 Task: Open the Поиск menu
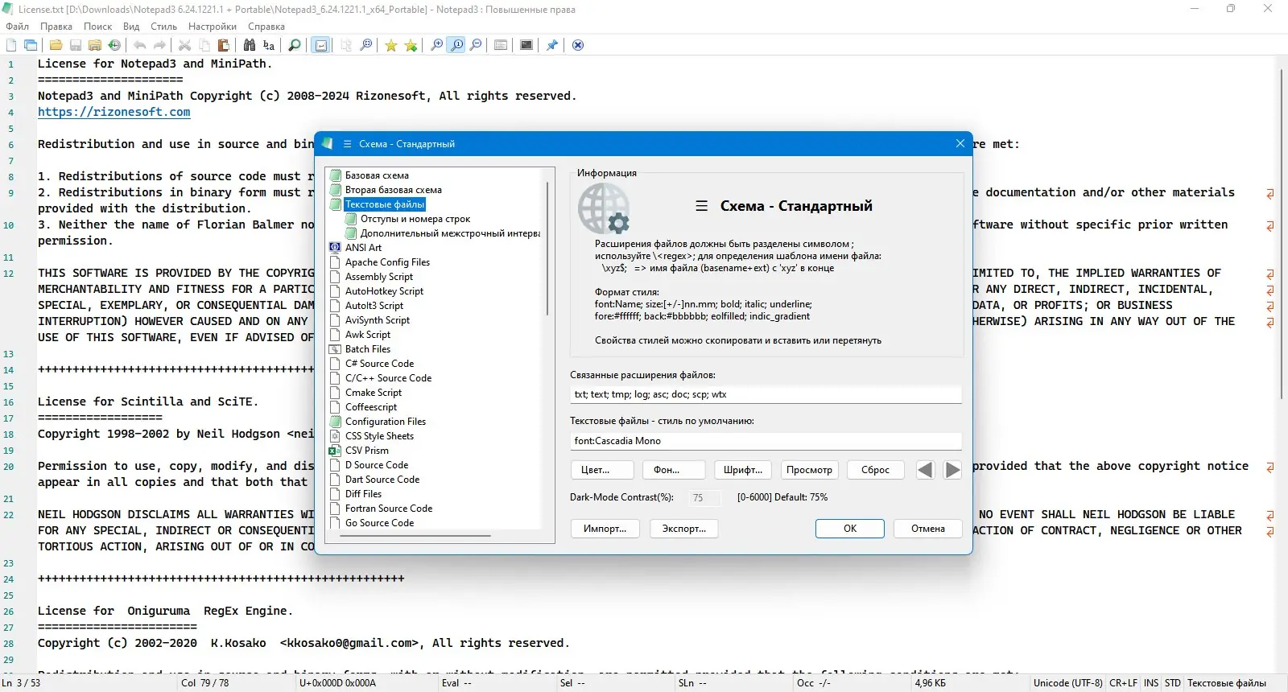[98, 27]
